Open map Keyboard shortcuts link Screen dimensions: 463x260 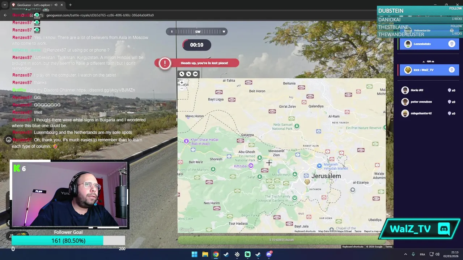pos(305,231)
